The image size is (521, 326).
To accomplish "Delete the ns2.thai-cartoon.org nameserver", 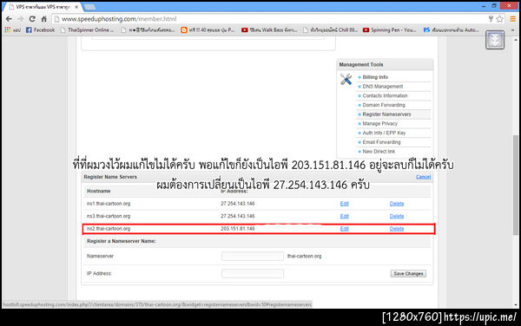I will [397, 229].
